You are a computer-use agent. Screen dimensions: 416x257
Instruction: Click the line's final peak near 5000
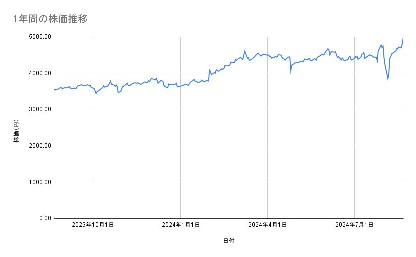(403, 38)
